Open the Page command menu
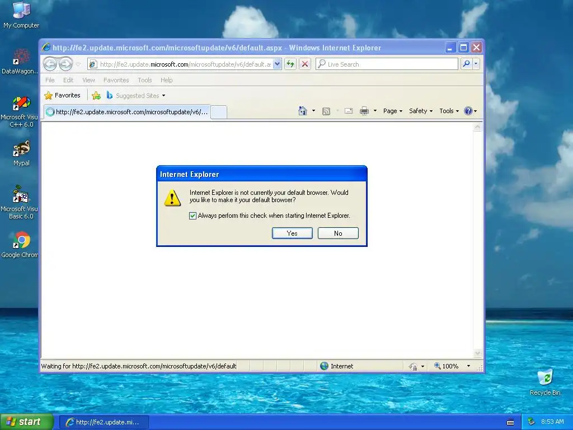This screenshot has height=430, width=573. coord(392,111)
